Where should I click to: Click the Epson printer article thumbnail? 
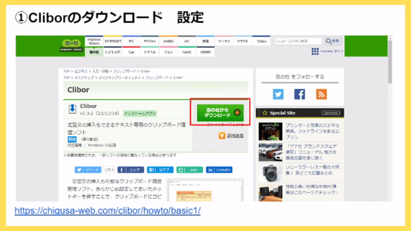pyautogui.click(x=271, y=131)
